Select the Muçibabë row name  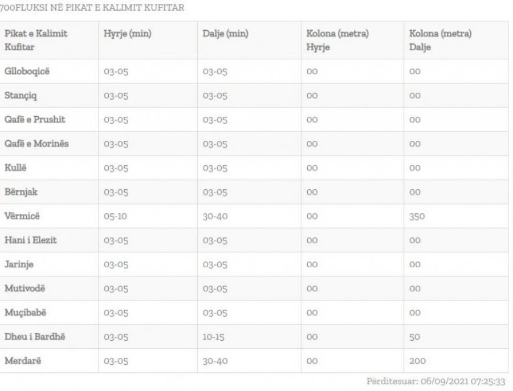pos(25,312)
